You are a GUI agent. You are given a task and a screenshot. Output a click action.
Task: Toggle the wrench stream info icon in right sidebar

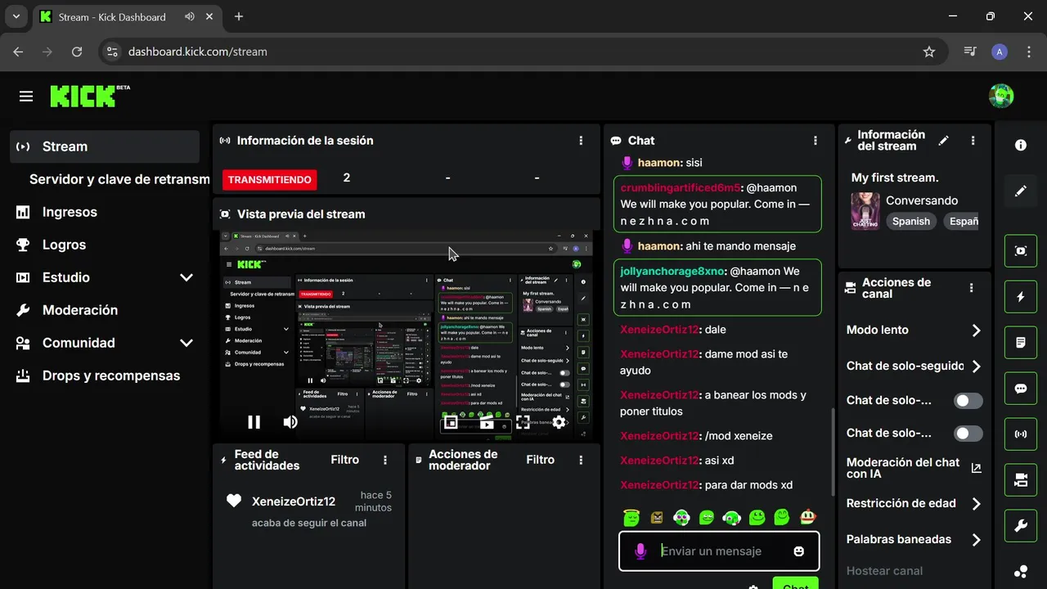[1021, 526]
